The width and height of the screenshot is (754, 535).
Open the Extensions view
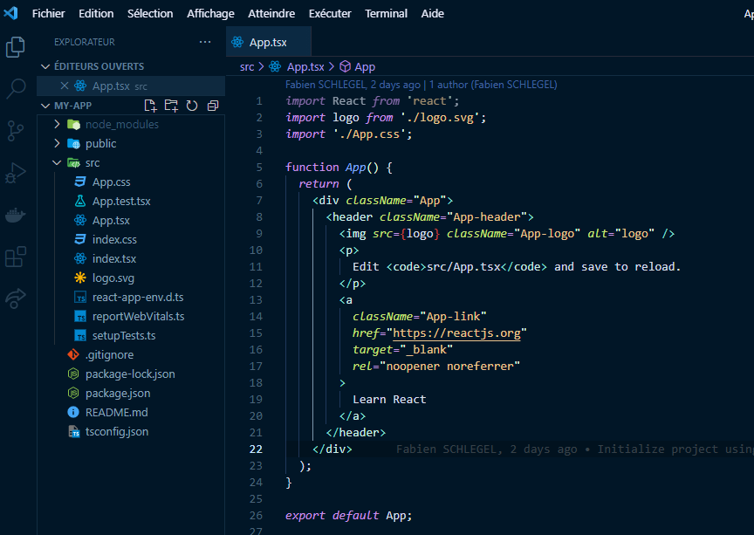tap(16, 257)
